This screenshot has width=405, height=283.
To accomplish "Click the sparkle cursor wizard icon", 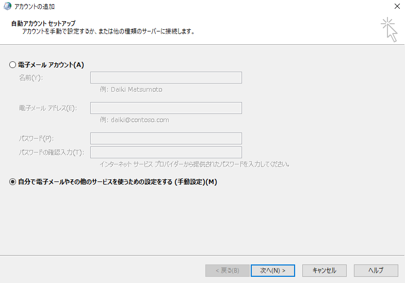I will [x=389, y=29].
